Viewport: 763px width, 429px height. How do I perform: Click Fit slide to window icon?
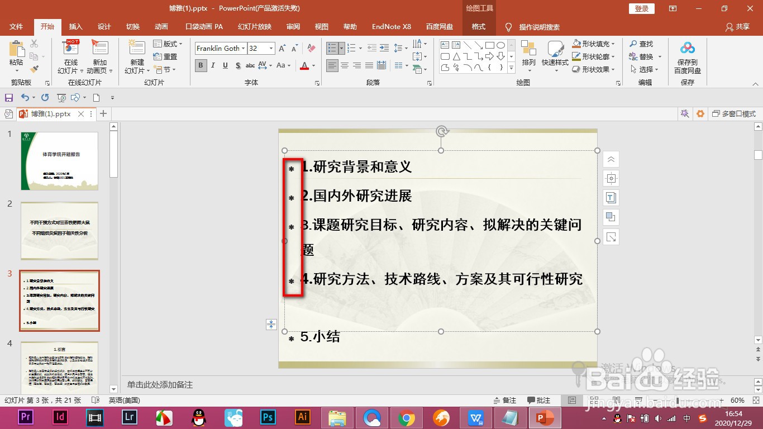point(756,401)
